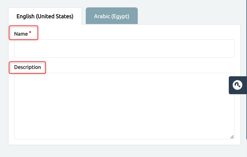Screen dimensions: 247x157
Task: Focus the Name input field
Action: [124, 49]
